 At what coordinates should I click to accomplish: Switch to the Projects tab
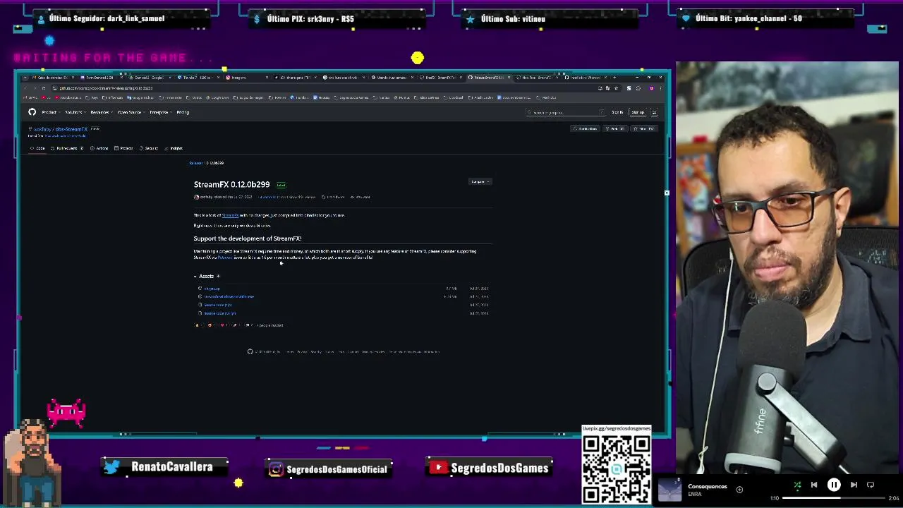point(124,148)
